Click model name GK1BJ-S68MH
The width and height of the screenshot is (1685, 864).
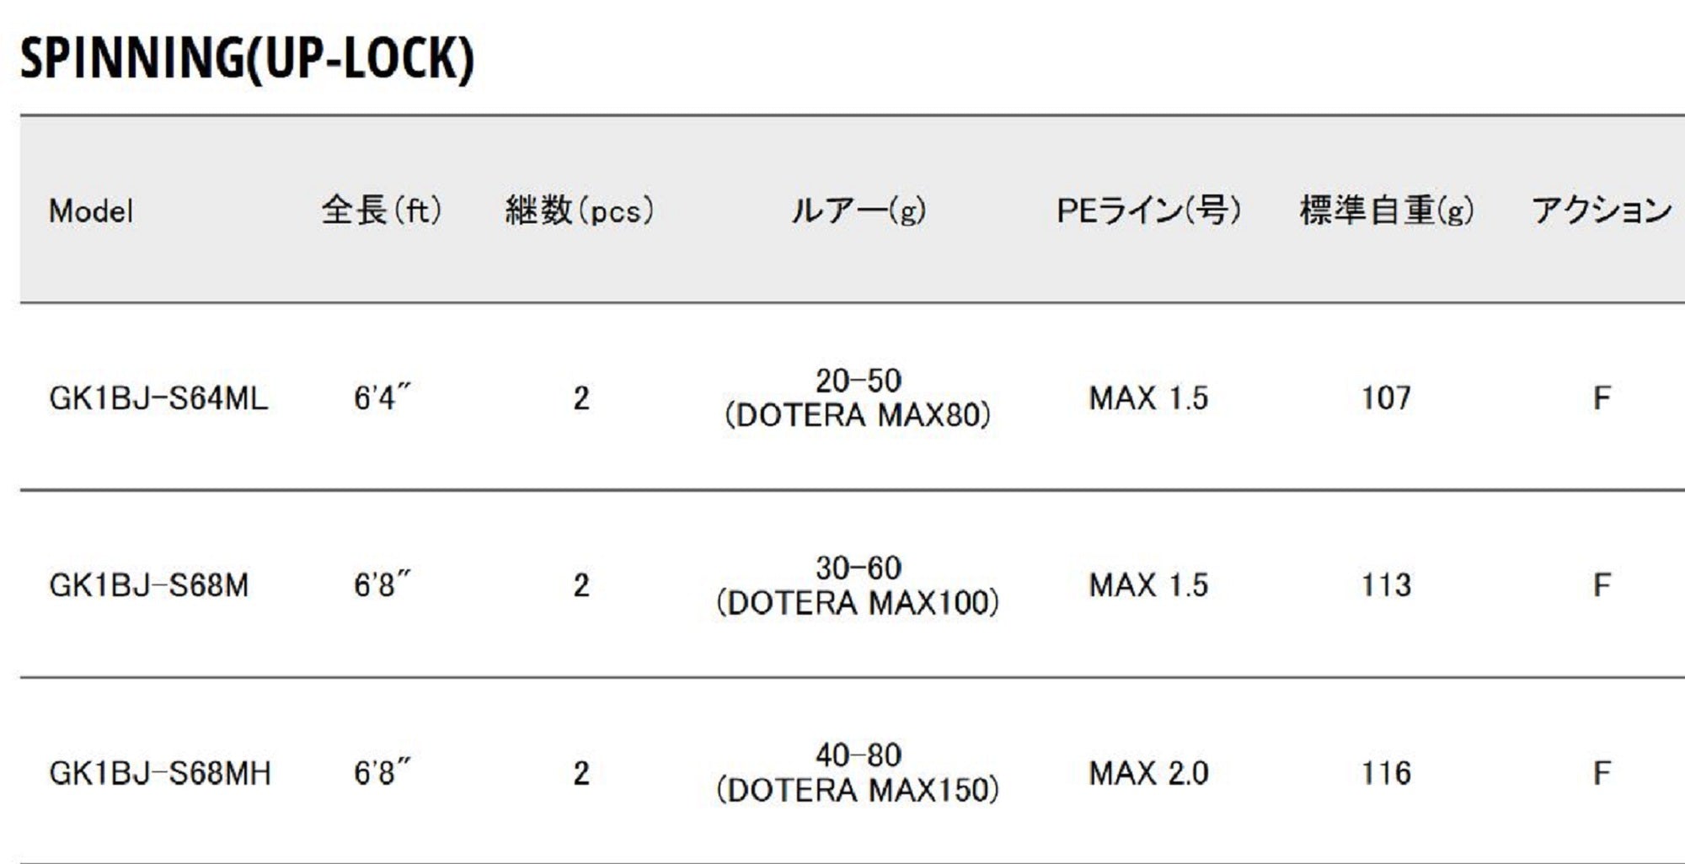pyautogui.click(x=160, y=773)
